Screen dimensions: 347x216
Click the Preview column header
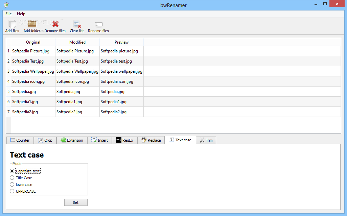tap(121, 42)
